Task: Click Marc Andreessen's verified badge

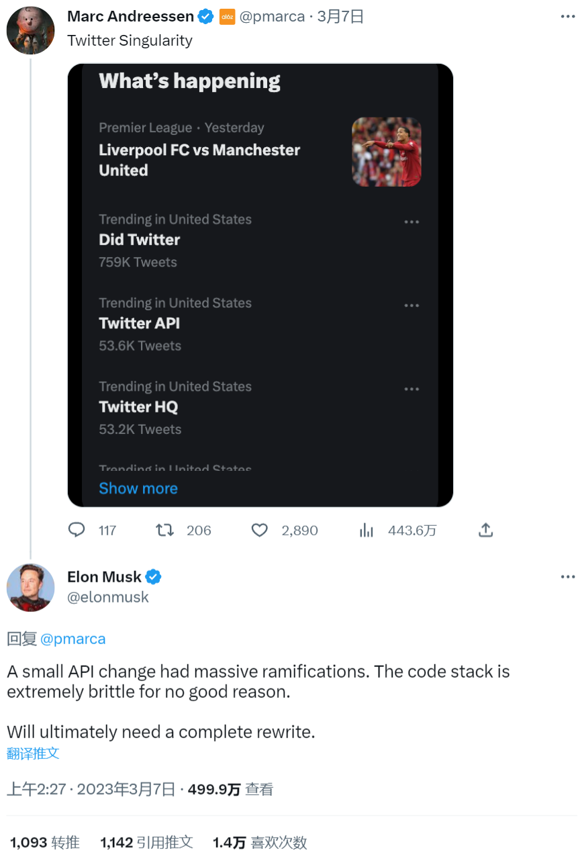Action: pos(205,16)
